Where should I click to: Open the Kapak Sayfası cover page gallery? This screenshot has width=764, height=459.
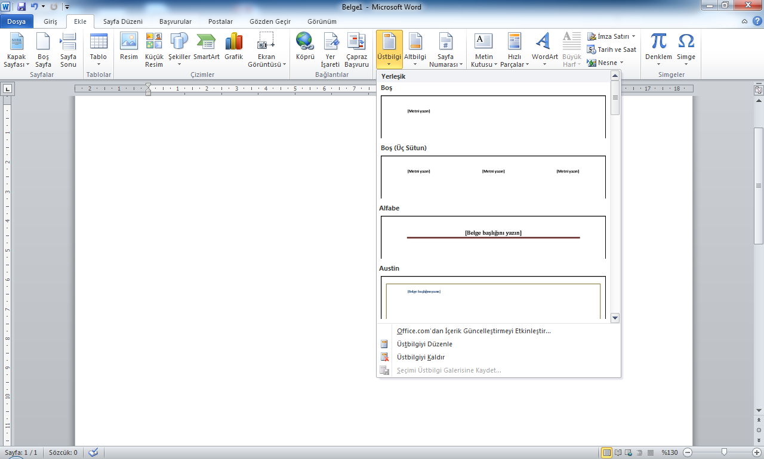point(16,50)
